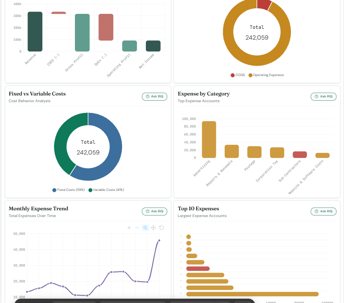Select the panning tool in the trend chart toolbar
344x303 pixels.
(153, 228)
